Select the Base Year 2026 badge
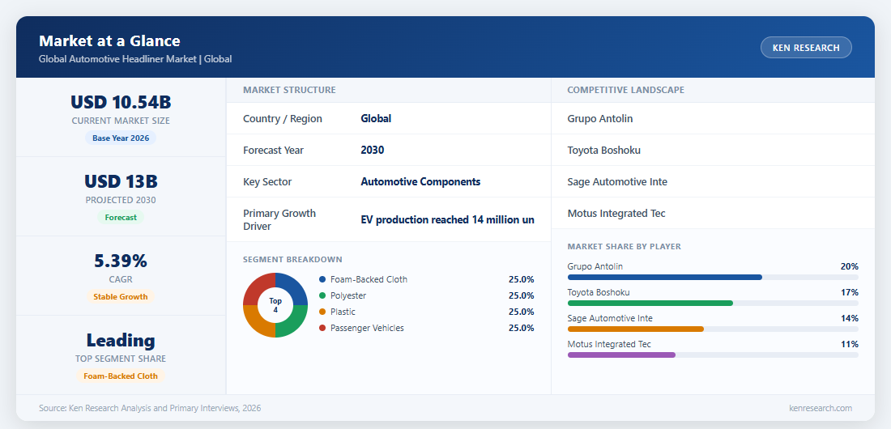The image size is (891, 429). tap(121, 138)
